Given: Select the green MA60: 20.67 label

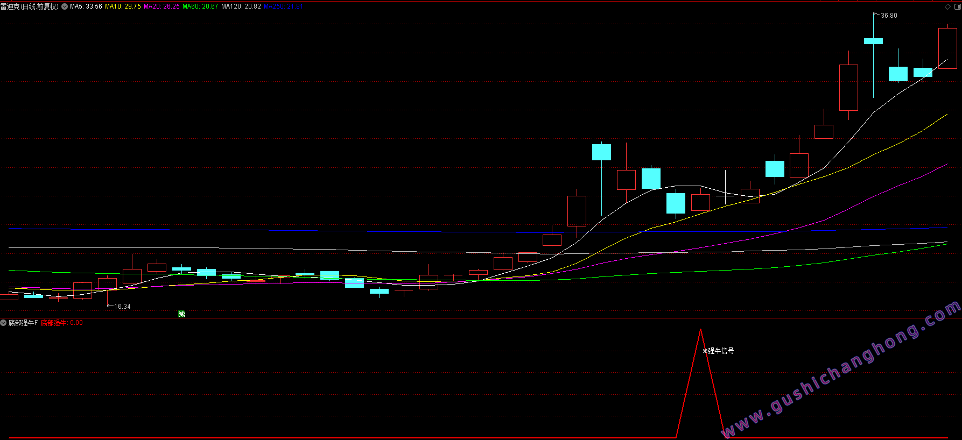Looking at the screenshot, I should [x=200, y=6].
